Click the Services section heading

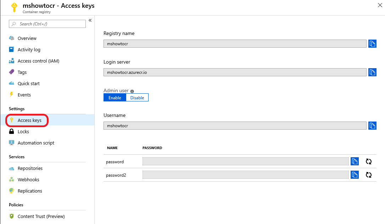(17, 157)
